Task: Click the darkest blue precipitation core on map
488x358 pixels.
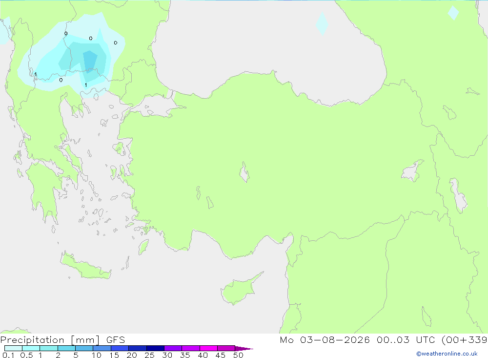Action: point(90,61)
